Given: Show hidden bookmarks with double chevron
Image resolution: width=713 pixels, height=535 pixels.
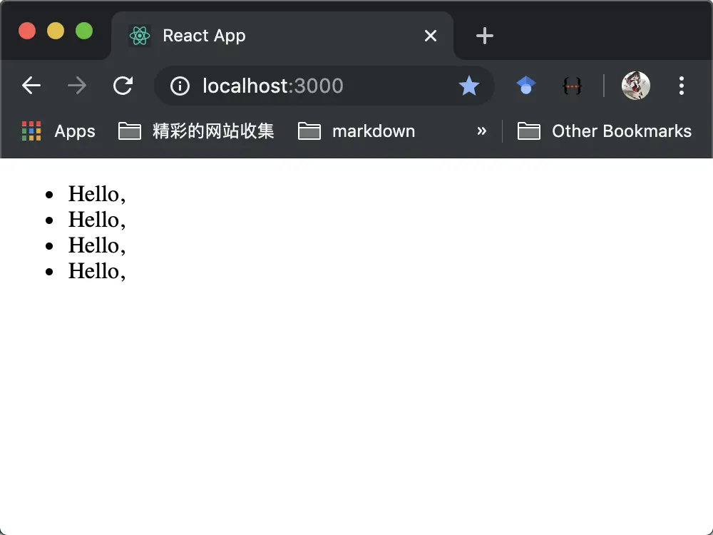Looking at the screenshot, I should [x=481, y=131].
